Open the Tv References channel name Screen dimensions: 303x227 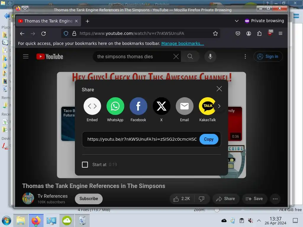point(53,196)
